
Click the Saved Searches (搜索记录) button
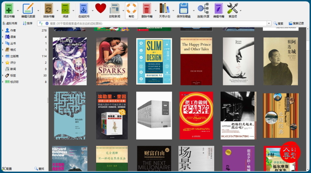click(x=296, y=24)
